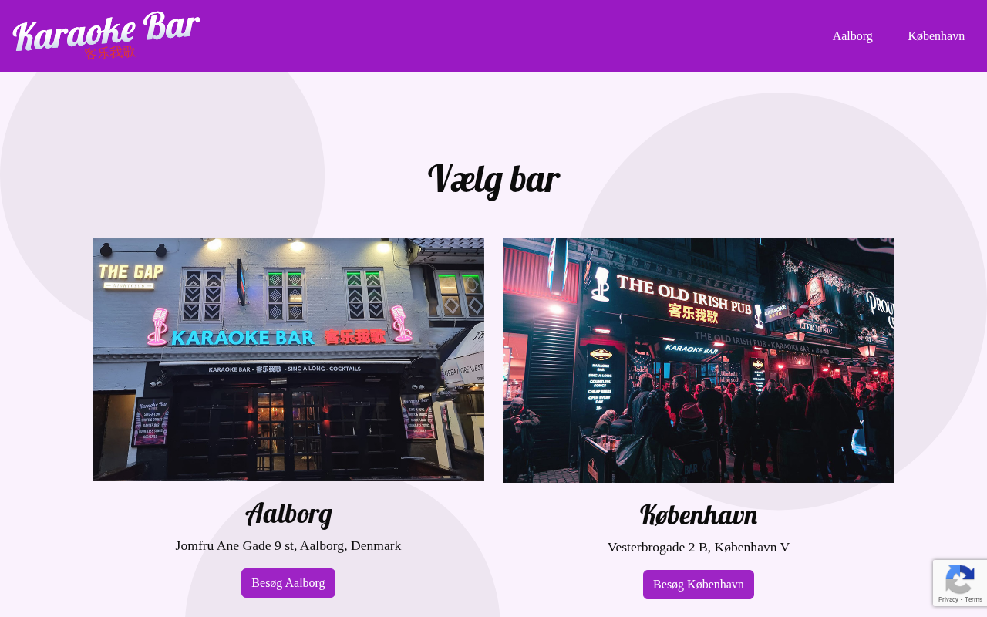Select the Aalborg heading
987x617 pixels.
tap(288, 514)
